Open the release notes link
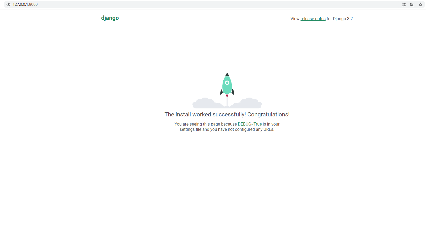The image size is (426, 226). tap(313, 19)
